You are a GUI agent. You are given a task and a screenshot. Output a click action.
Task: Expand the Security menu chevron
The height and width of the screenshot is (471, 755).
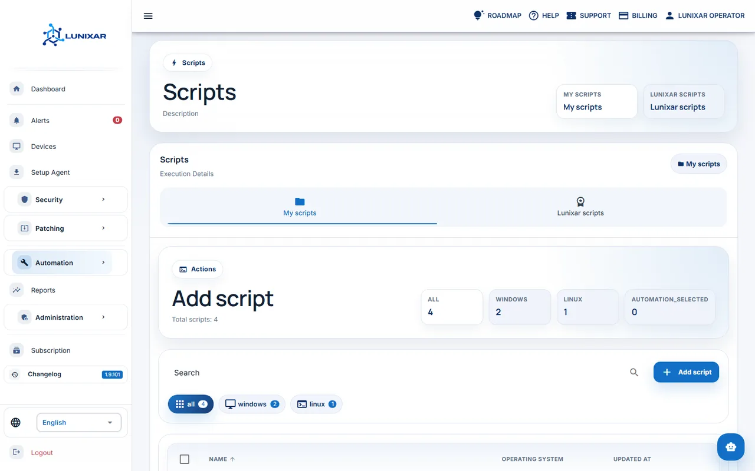click(x=103, y=200)
